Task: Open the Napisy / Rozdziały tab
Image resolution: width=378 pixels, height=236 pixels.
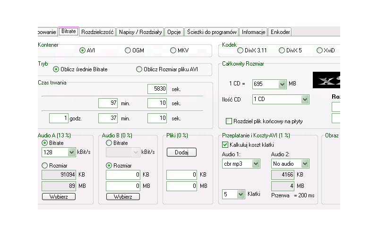Action: [140, 32]
